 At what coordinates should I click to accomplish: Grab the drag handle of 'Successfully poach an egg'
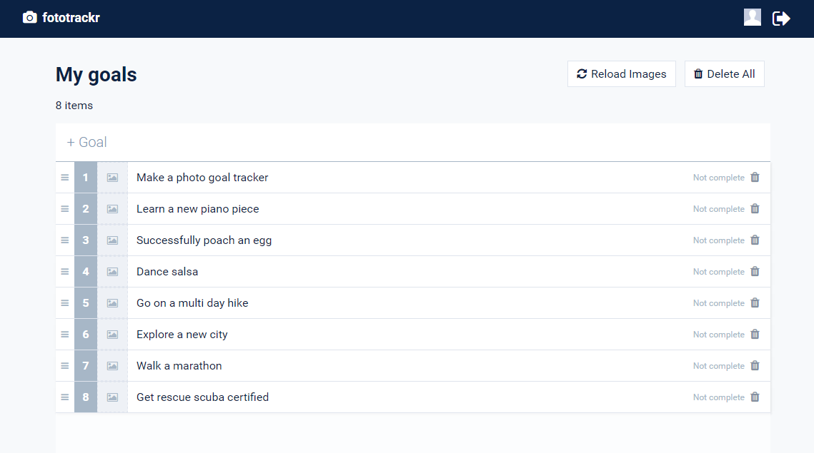pyautogui.click(x=65, y=240)
